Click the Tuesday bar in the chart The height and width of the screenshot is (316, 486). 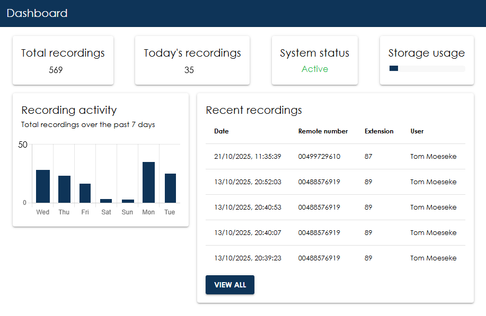pyautogui.click(x=170, y=188)
